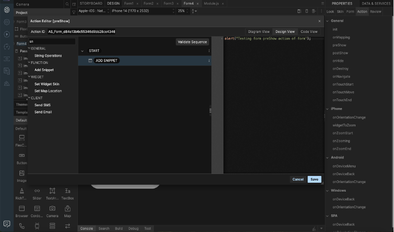Collapse the Android events section
This screenshot has width=394, height=232.
coord(327,157)
